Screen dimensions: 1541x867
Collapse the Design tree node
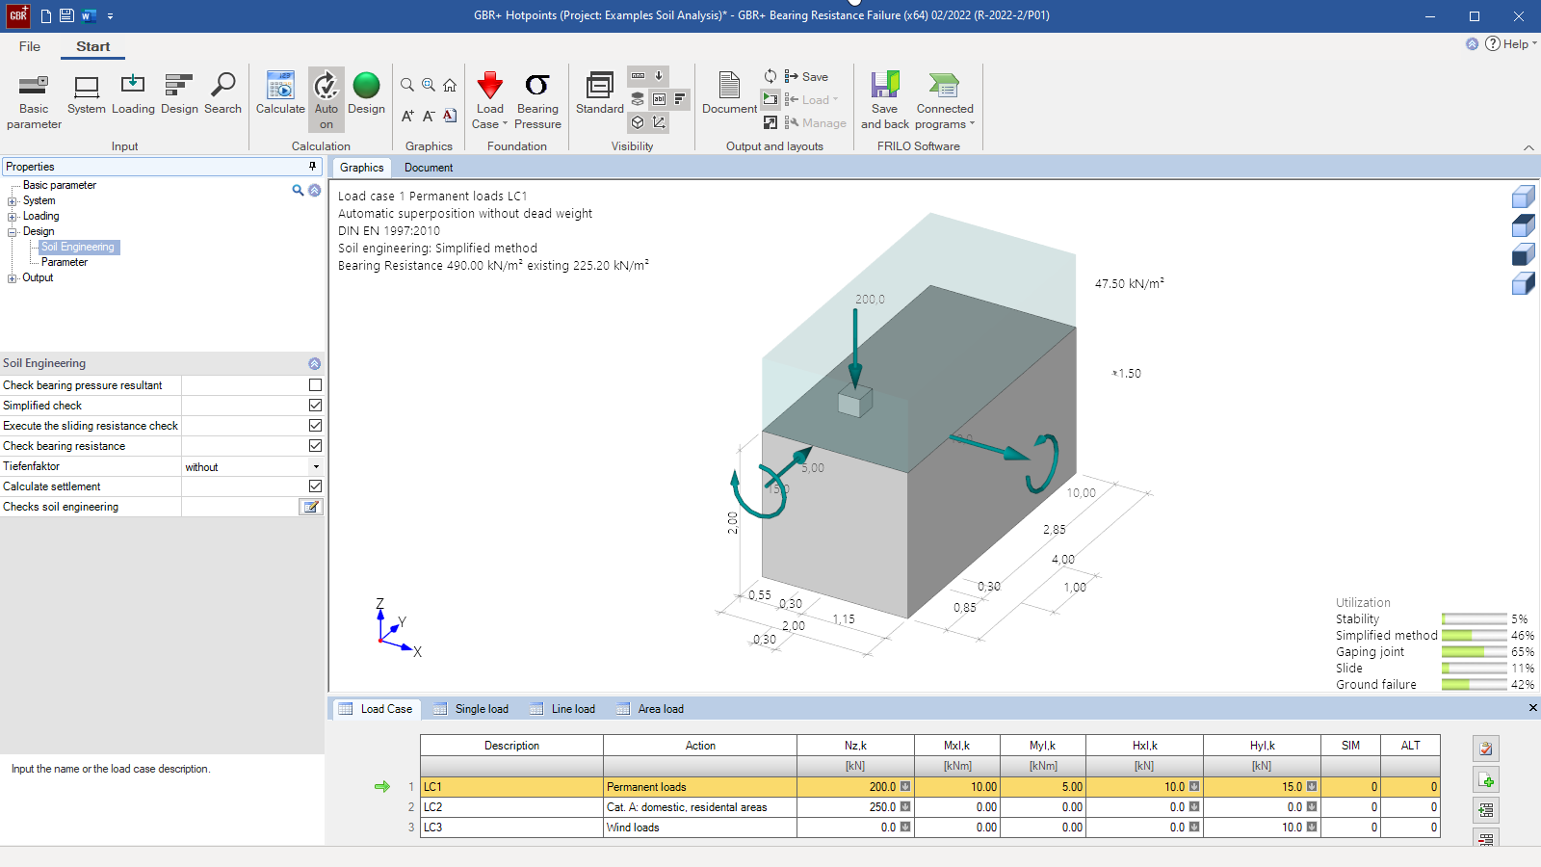tap(13, 232)
